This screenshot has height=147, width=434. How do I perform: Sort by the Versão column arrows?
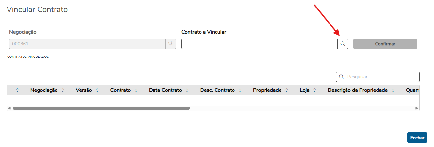point(97,90)
